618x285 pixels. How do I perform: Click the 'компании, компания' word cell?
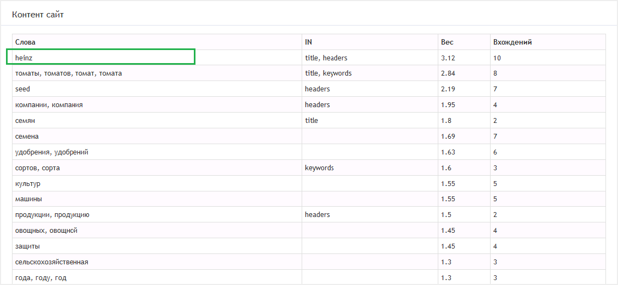(x=49, y=105)
